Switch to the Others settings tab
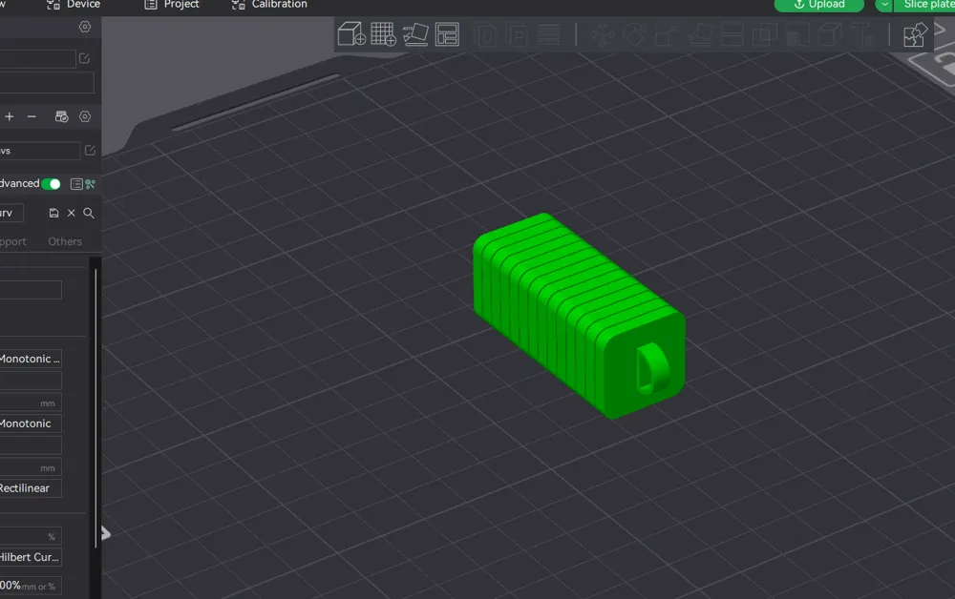The image size is (955, 599). pos(65,241)
